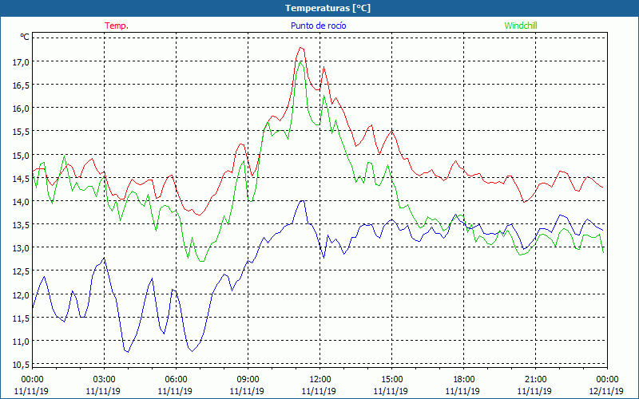Image resolution: width=639 pixels, height=399 pixels.
Task: Click the 18:00 time axis label
Action: (464, 380)
